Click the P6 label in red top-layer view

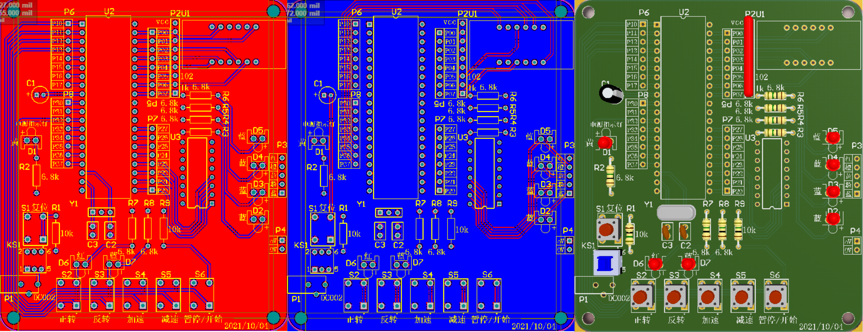tap(69, 12)
